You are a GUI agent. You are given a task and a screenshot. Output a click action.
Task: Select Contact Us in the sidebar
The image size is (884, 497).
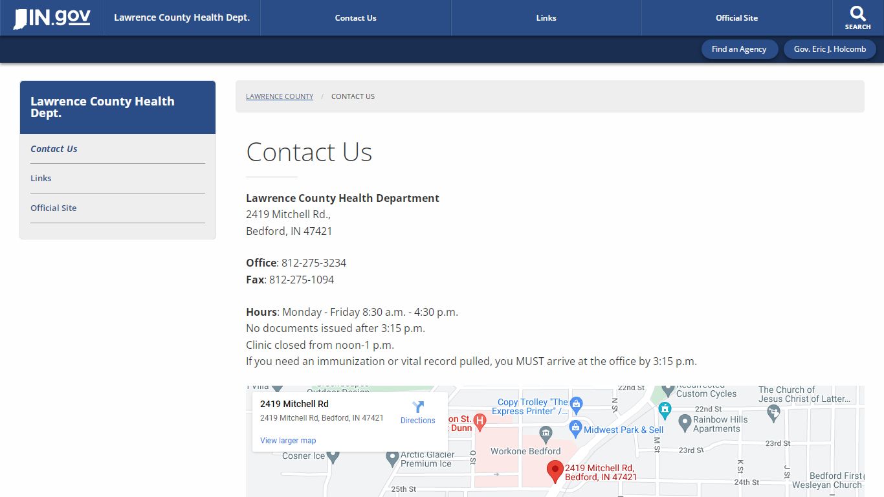point(54,149)
